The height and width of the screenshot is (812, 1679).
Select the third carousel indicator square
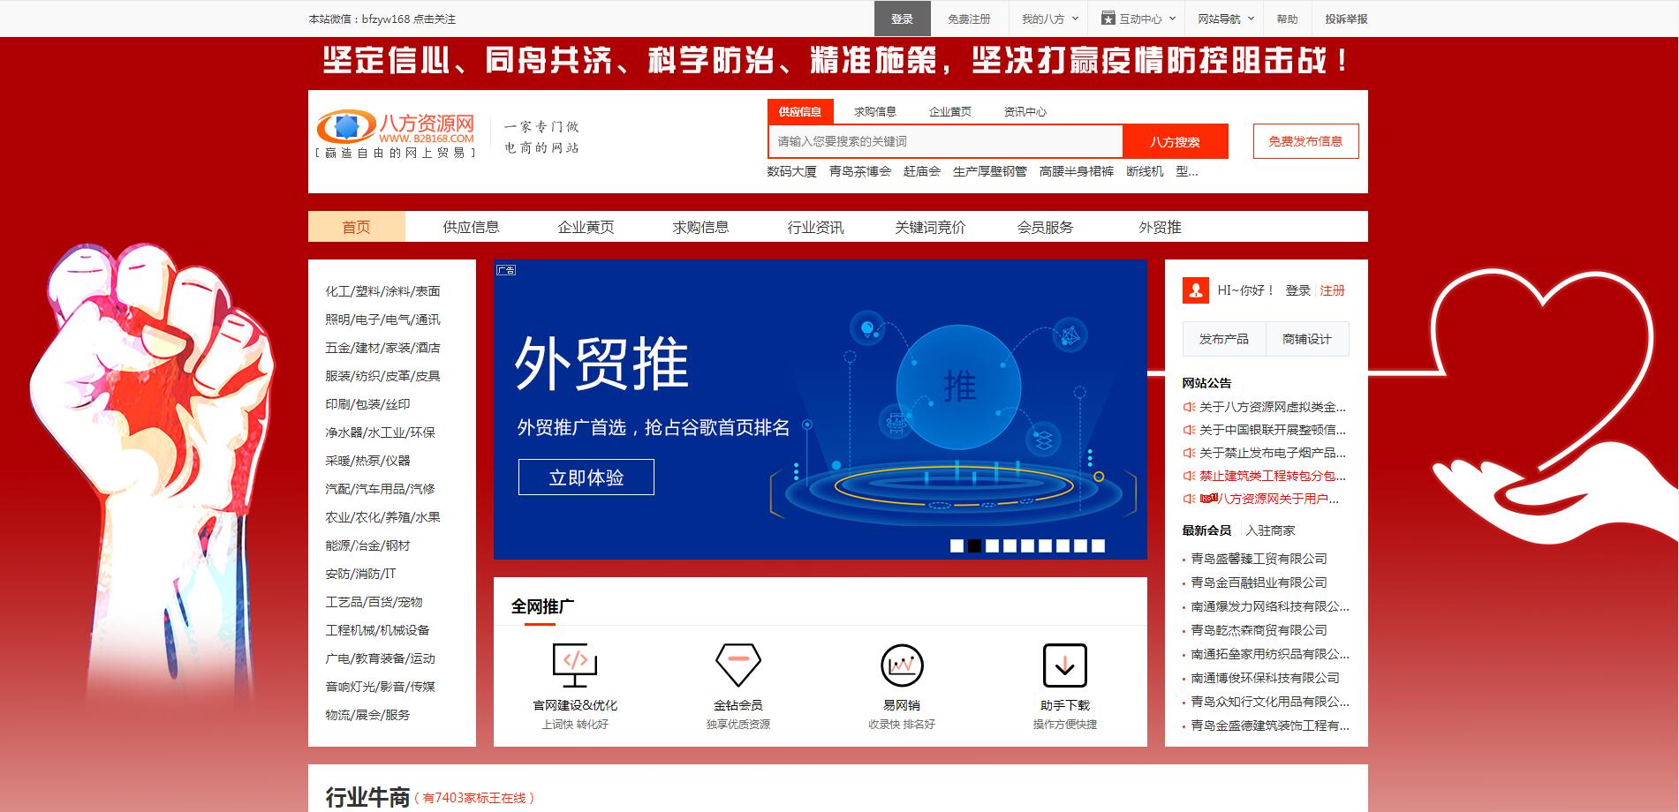(993, 545)
